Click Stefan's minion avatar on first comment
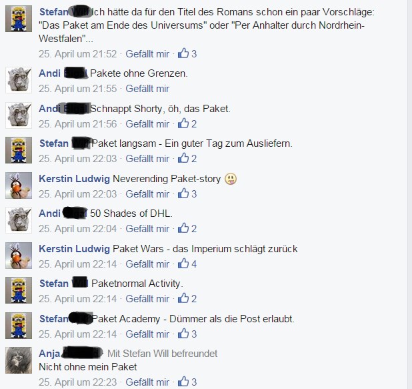 tap(19, 19)
